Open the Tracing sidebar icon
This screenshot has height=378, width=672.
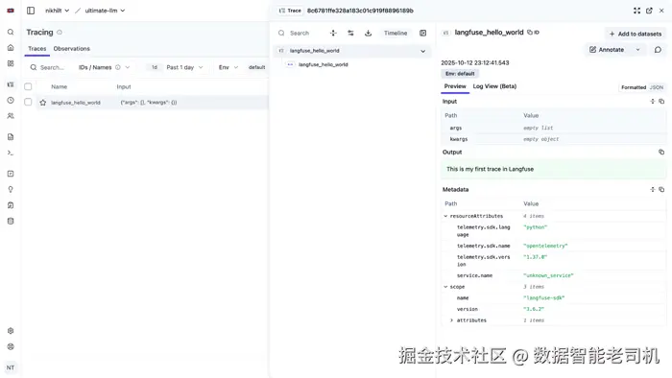click(x=11, y=84)
